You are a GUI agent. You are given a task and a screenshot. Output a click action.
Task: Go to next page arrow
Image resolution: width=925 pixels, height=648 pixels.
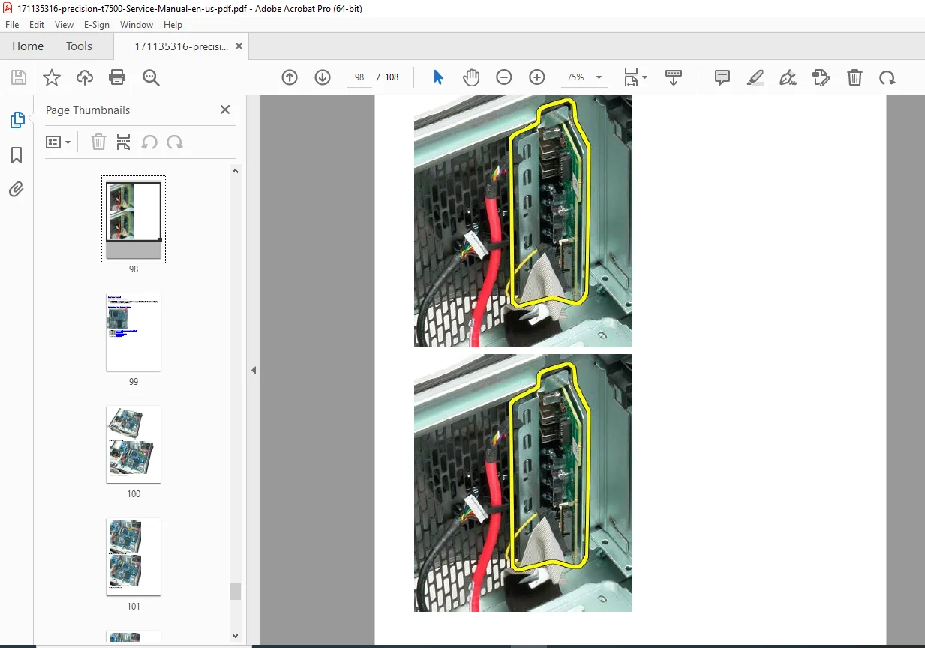point(323,77)
